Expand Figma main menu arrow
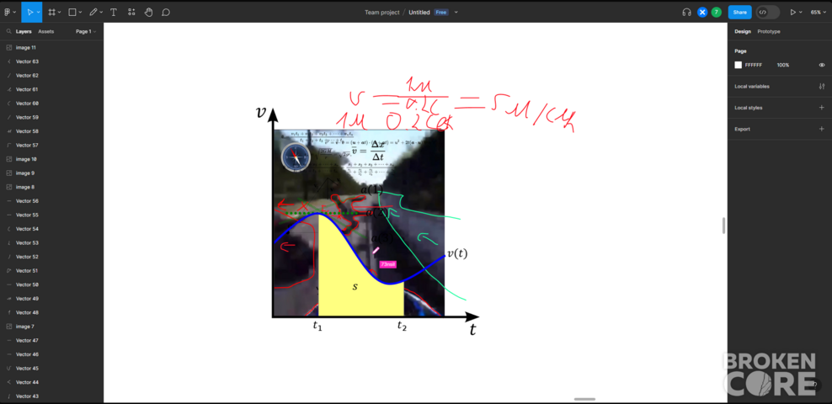Viewport: 832px width, 404px height. click(14, 12)
